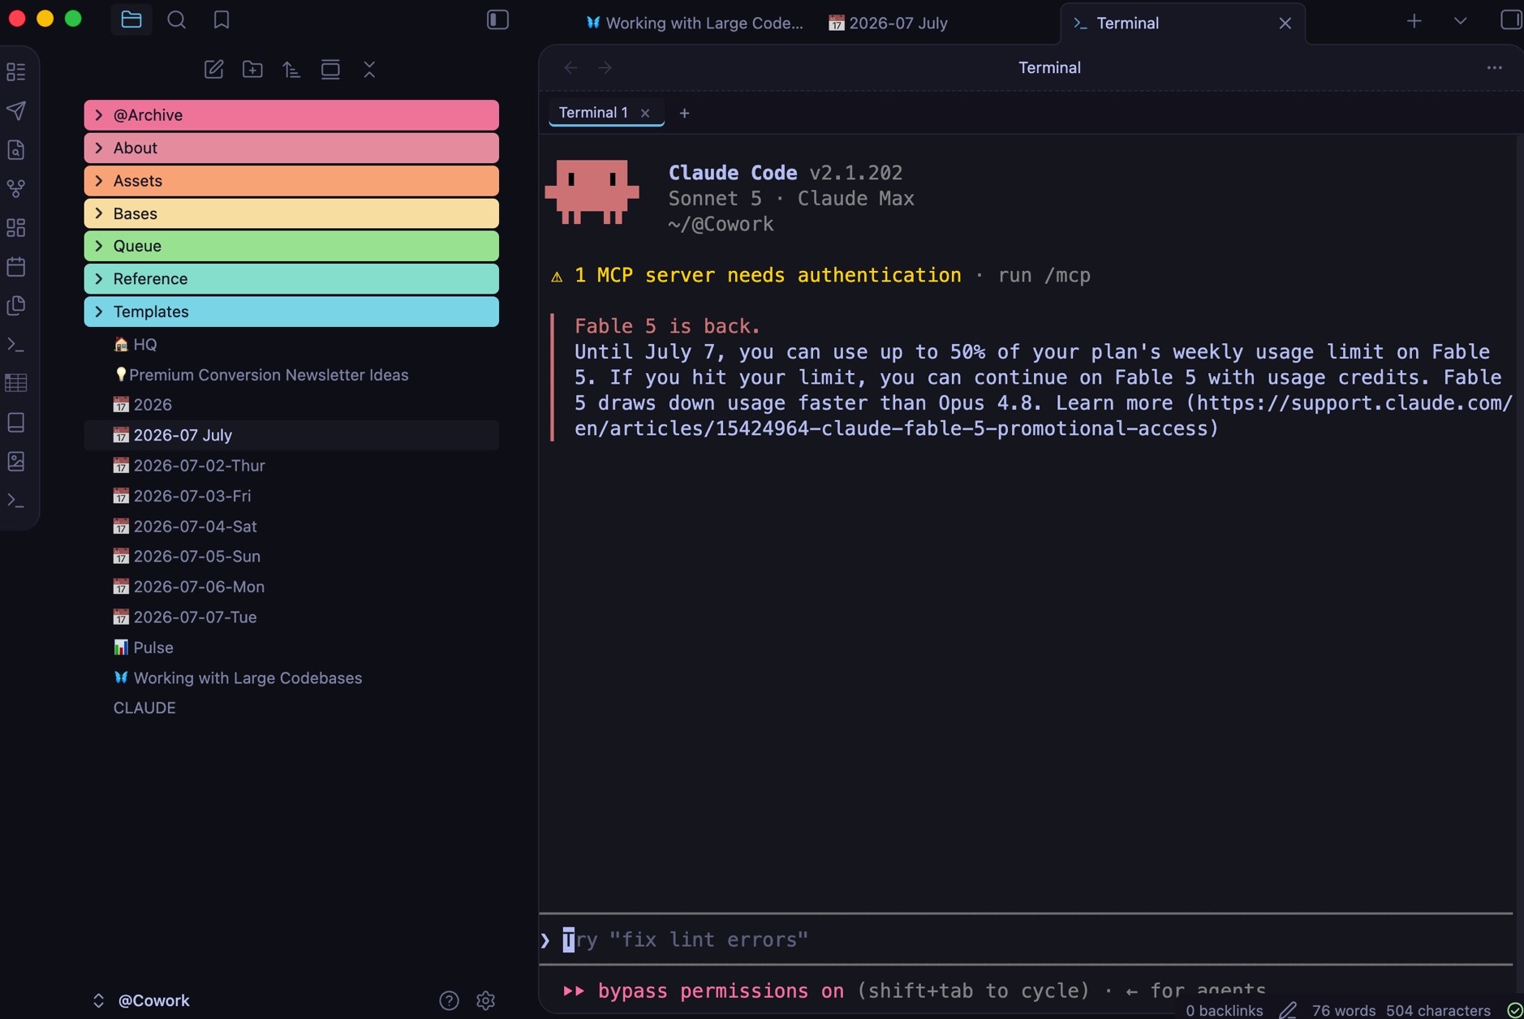
Task: Collapse all folders icon
Action: tap(369, 70)
